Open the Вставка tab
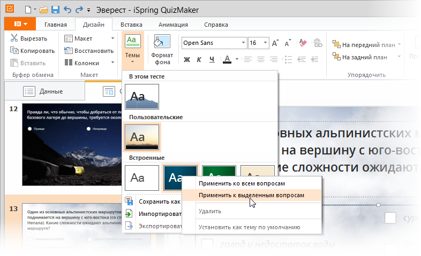Image resolution: width=421 pixels, height=256 pixels. (131, 25)
